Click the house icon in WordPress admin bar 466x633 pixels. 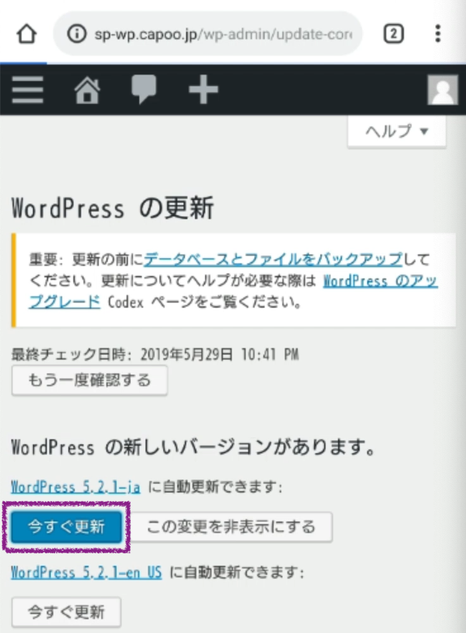[x=87, y=91]
